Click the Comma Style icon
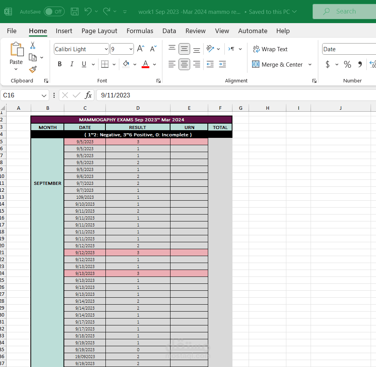Viewport: 376px width, 367px height. coord(360,64)
